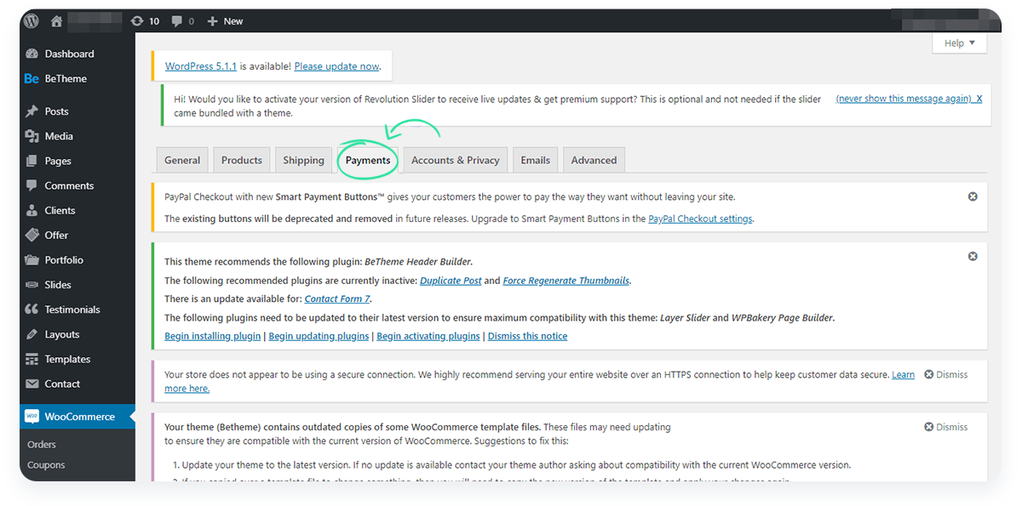This screenshot has width=1022, height=506.
Task: Click Begin activating plugins link
Action: click(x=428, y=336)
